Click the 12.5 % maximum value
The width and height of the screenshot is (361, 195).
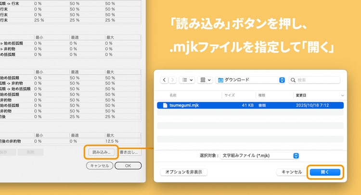click(112, 141)
